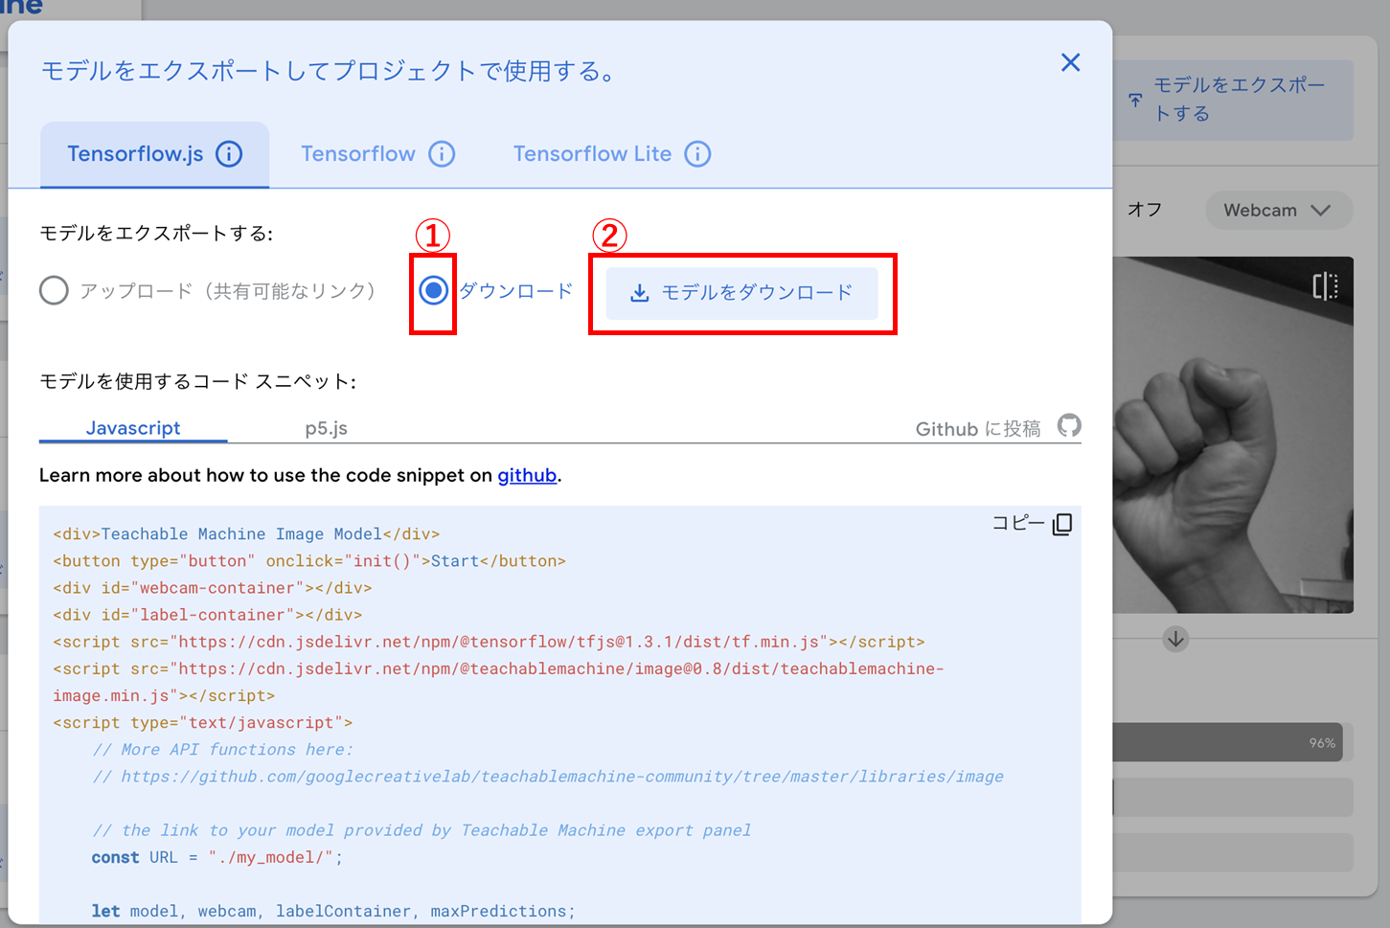Click the googlecreativelab GitHub URL comment line

(548, 776)
